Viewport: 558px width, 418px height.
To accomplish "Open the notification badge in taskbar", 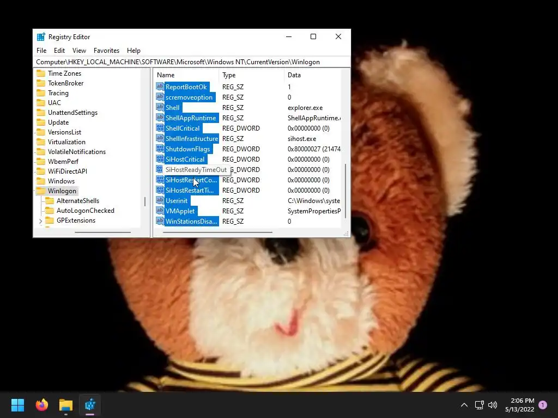I will point(543,404).
